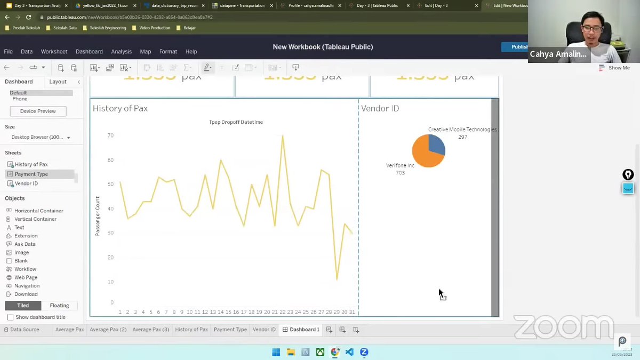Image resolution: width=640 pixels, height=360 pixels.
Task: Click the Highlight pen toolbar icon
Action: click(207, 68)
